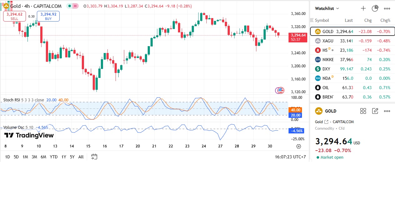This screenshot has height=202, width=395.
Task: Click the go-to-date calendar icon
Action: [x=94, y=157]
